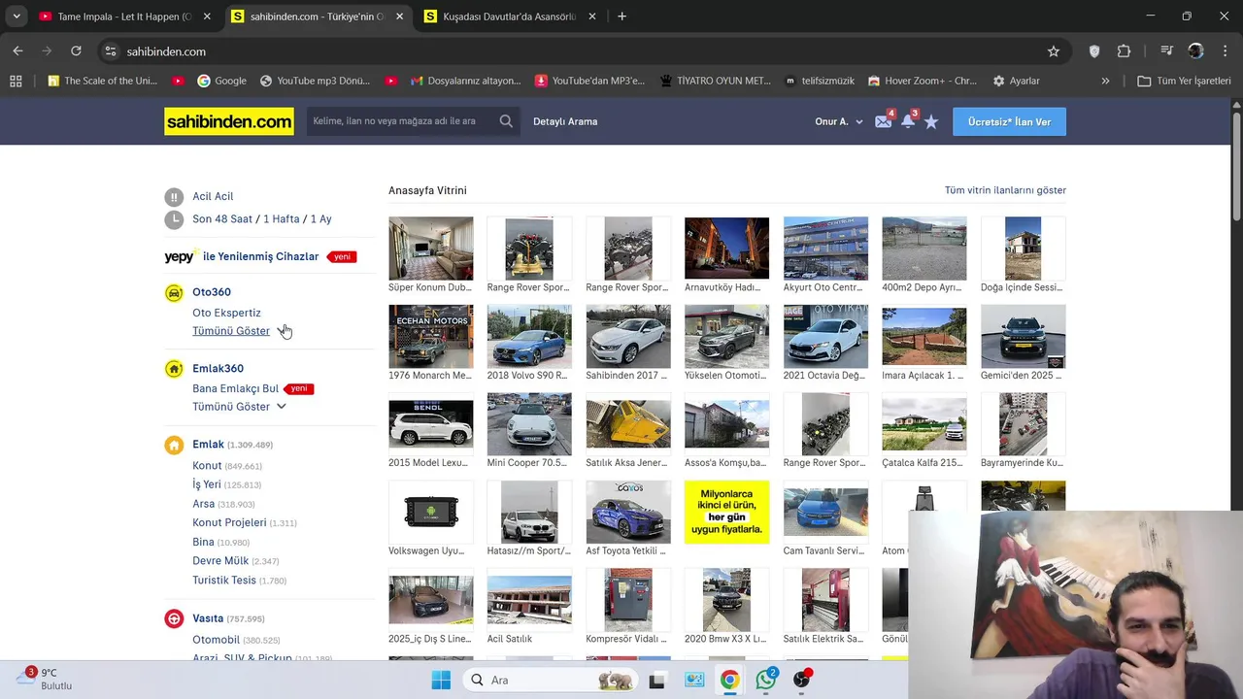The image size is (1243, 699).
Task: Click the shield extension icon in toolbar
Action: pos(1094,51)
